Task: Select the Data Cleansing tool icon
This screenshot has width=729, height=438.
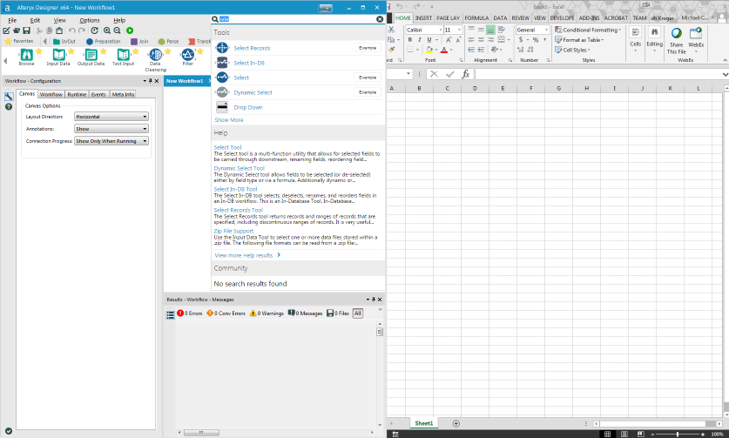Action: point(156,54)
